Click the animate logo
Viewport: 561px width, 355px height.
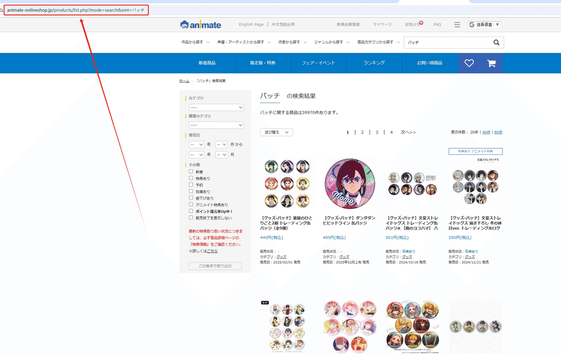[x=201, y=24]
